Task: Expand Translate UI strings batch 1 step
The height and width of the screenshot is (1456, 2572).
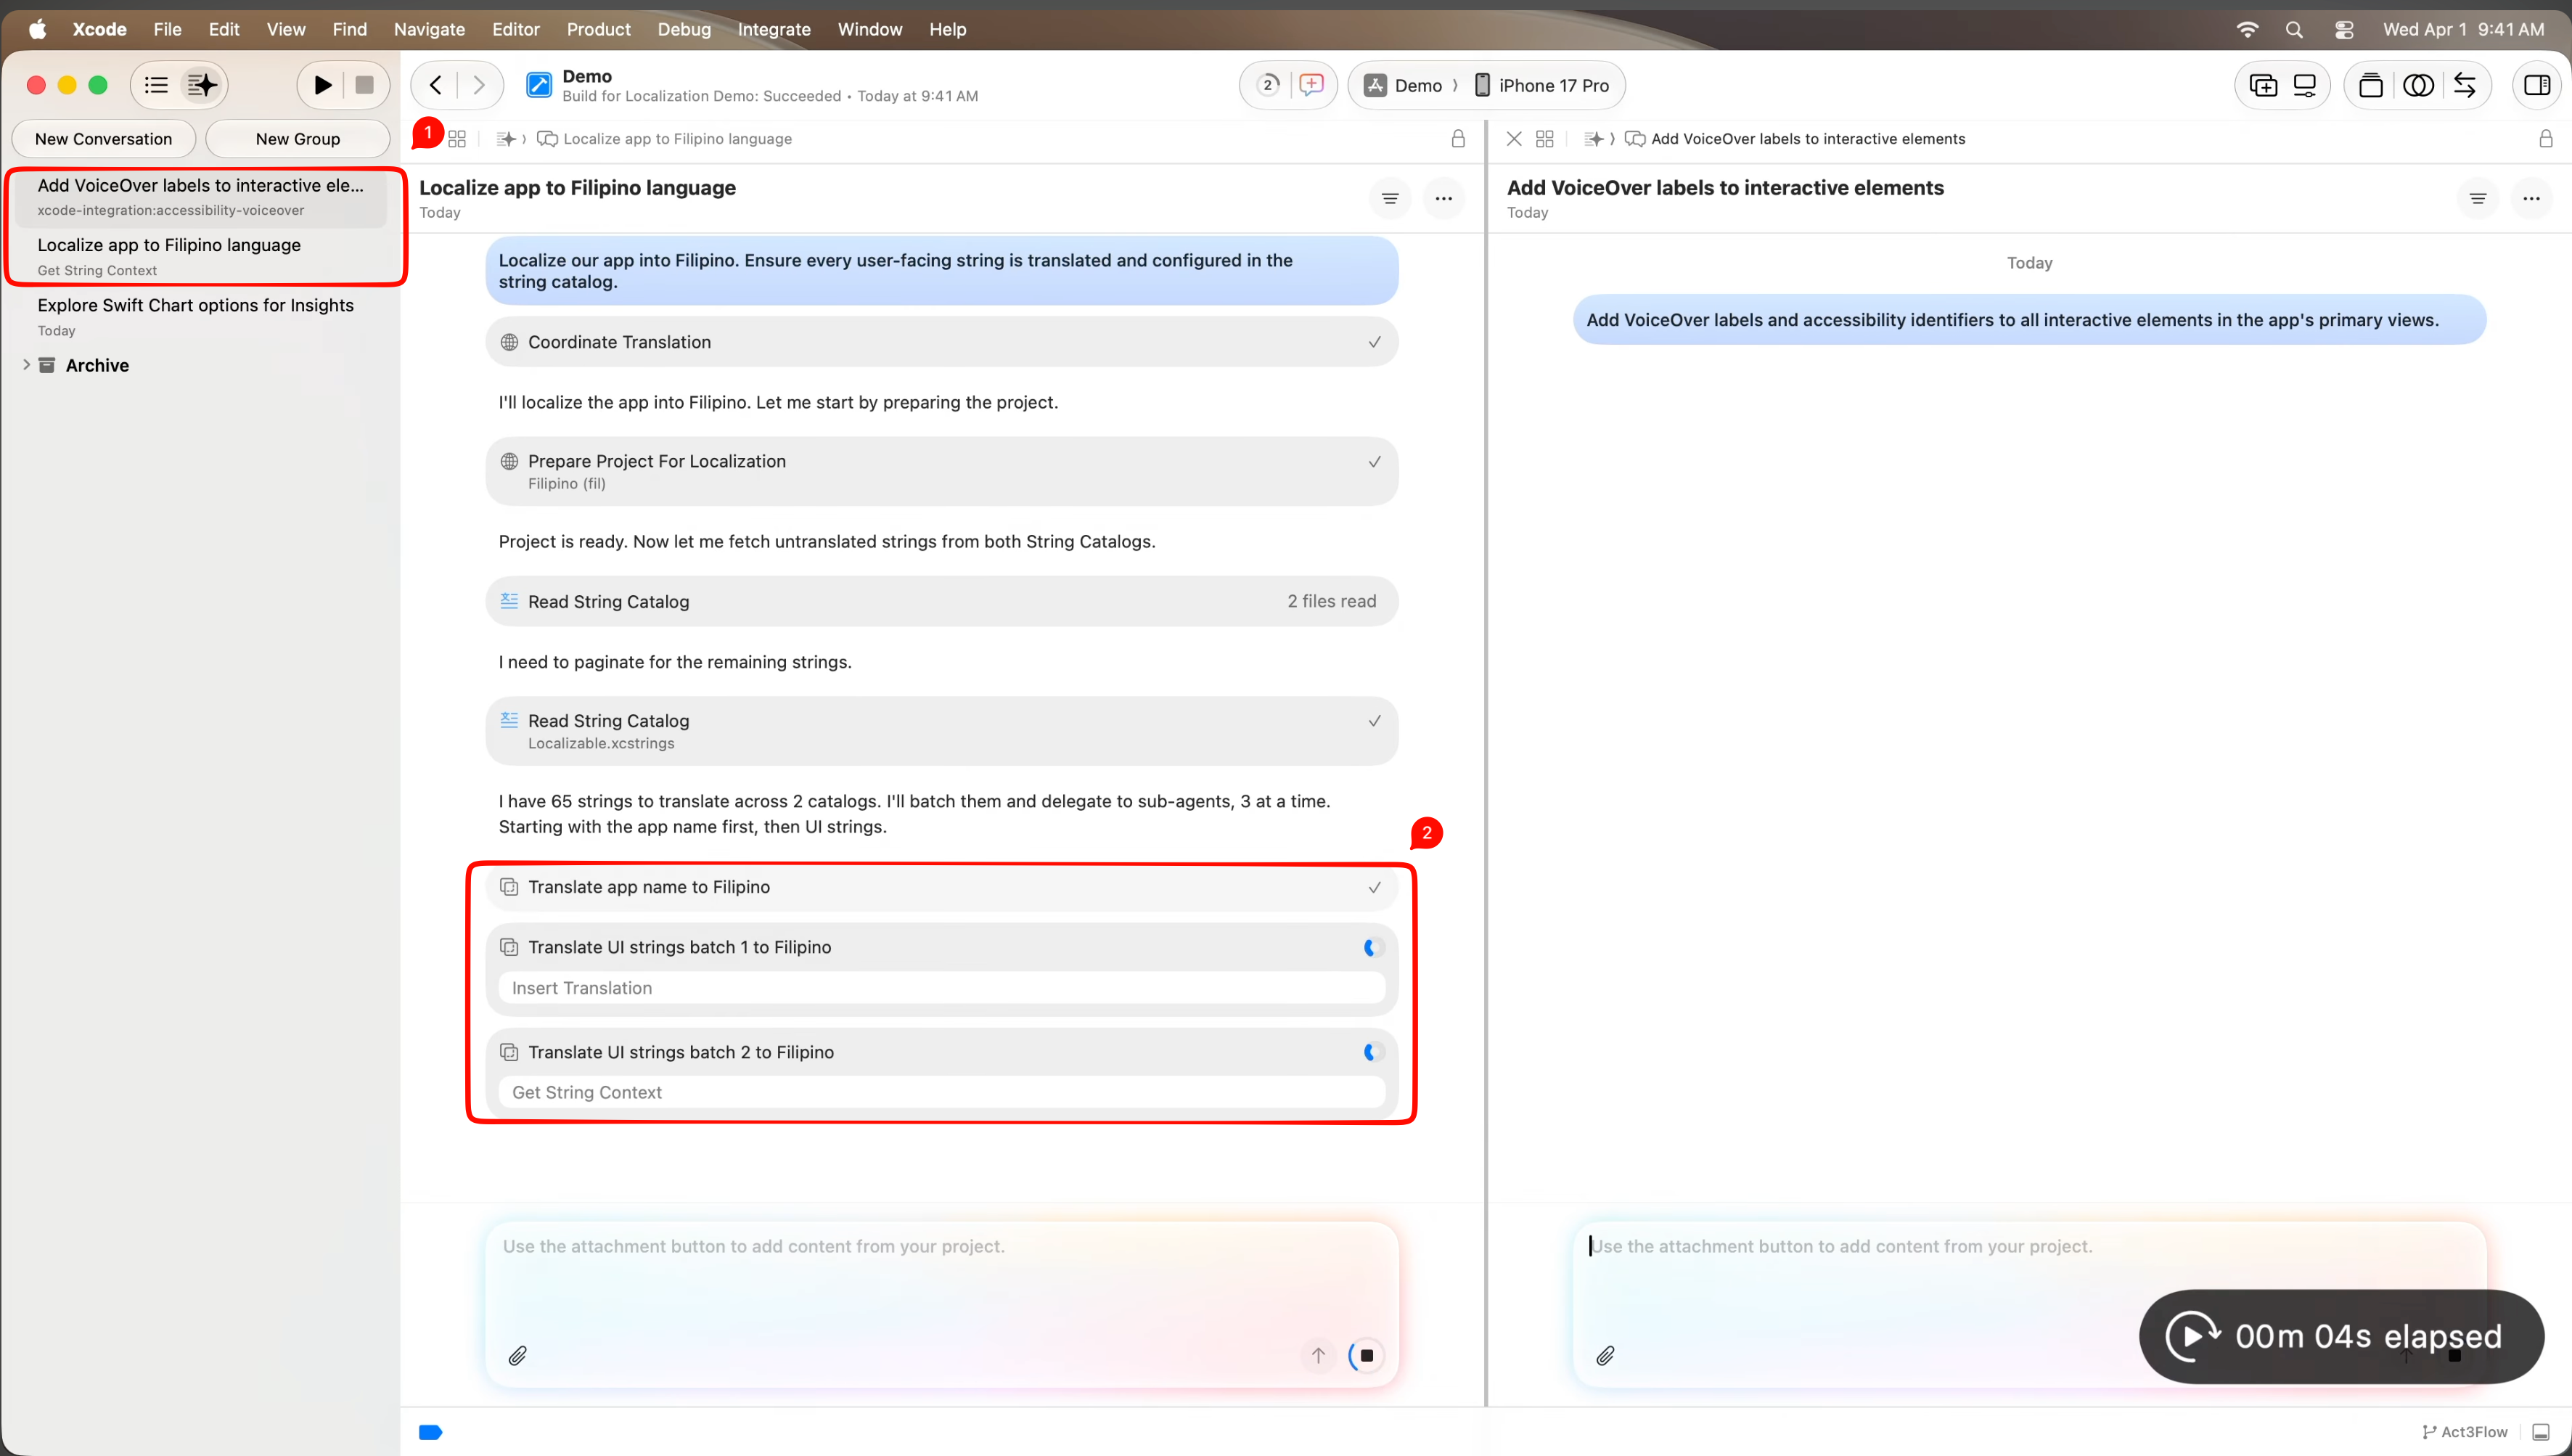Action: [941, 947]
